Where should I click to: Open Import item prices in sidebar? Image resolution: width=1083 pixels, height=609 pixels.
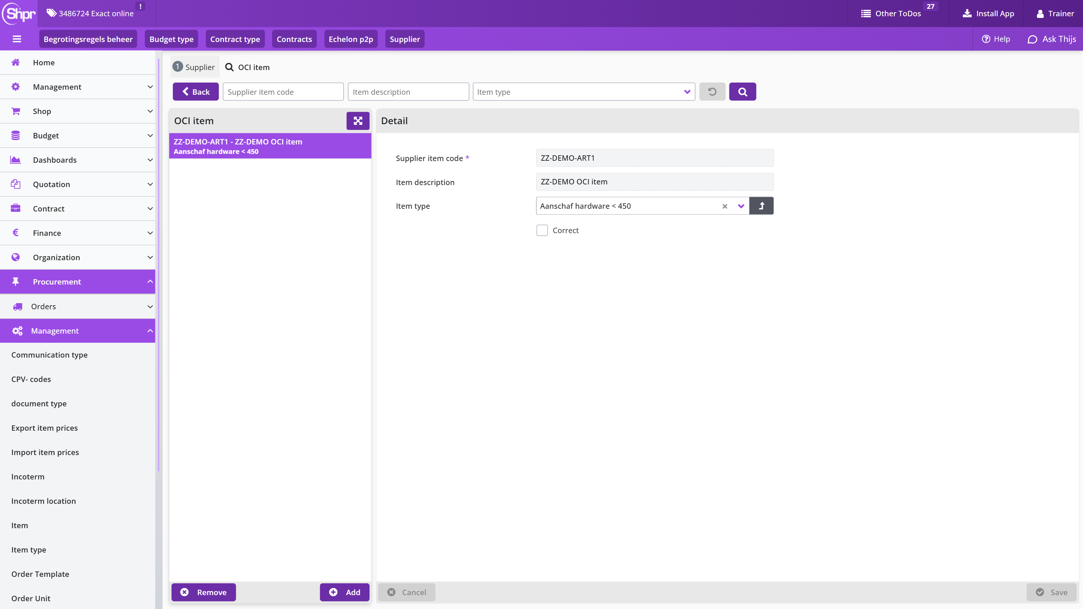click(45, 453)
